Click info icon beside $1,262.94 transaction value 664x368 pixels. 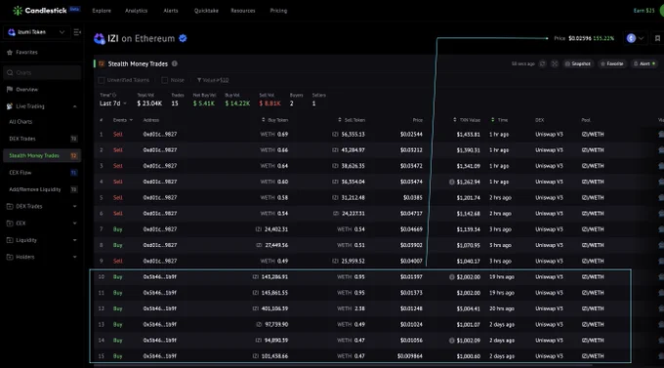pyautogui.click(x=452, y=183)
